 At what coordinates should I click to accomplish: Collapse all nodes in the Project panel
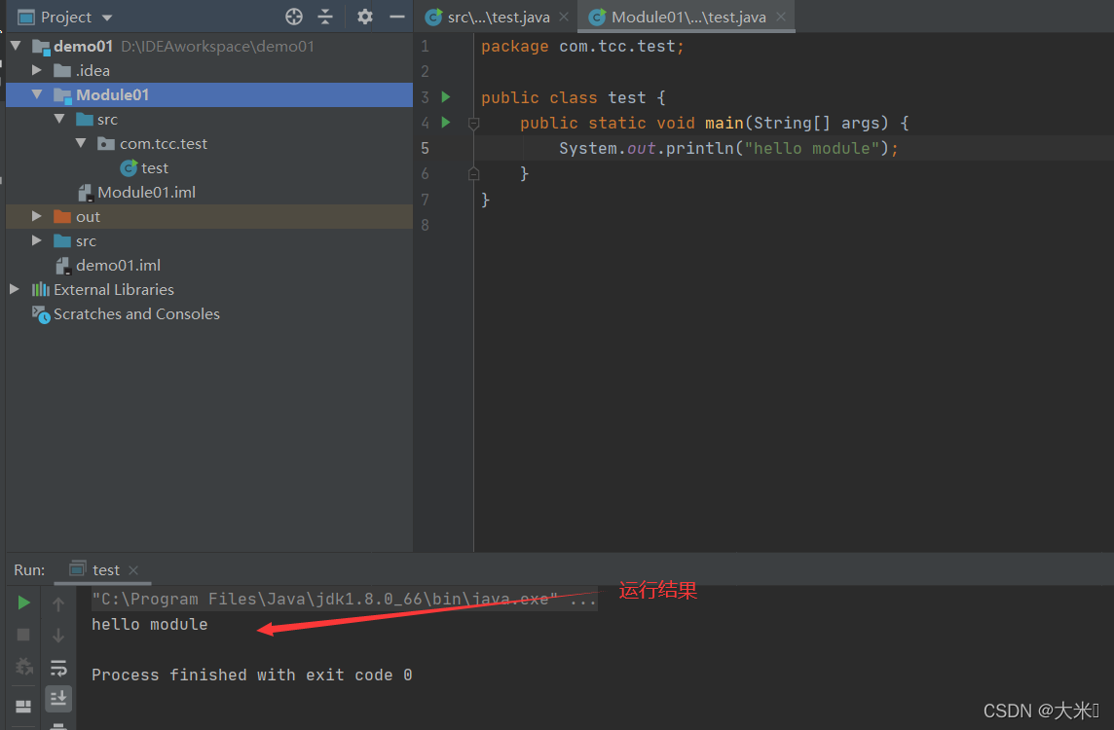325,18
